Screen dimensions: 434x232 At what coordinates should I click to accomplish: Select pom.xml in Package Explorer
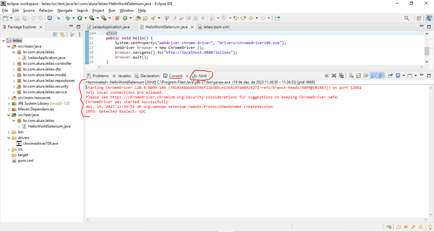[x=23, y=161]
